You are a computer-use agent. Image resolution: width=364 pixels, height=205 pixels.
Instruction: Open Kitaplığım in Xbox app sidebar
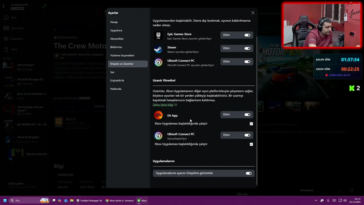[16, 38]
